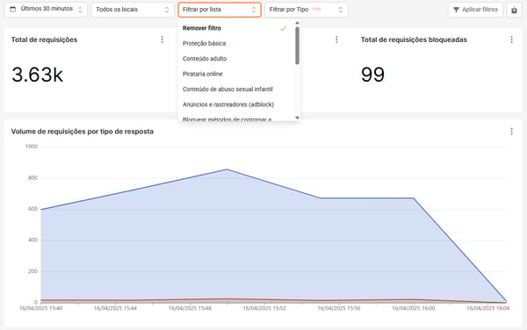Click the '16/04/2025 15:48' axis label
Screen dimensions: 527x330
pyautogui.click(x=190, y=308)
